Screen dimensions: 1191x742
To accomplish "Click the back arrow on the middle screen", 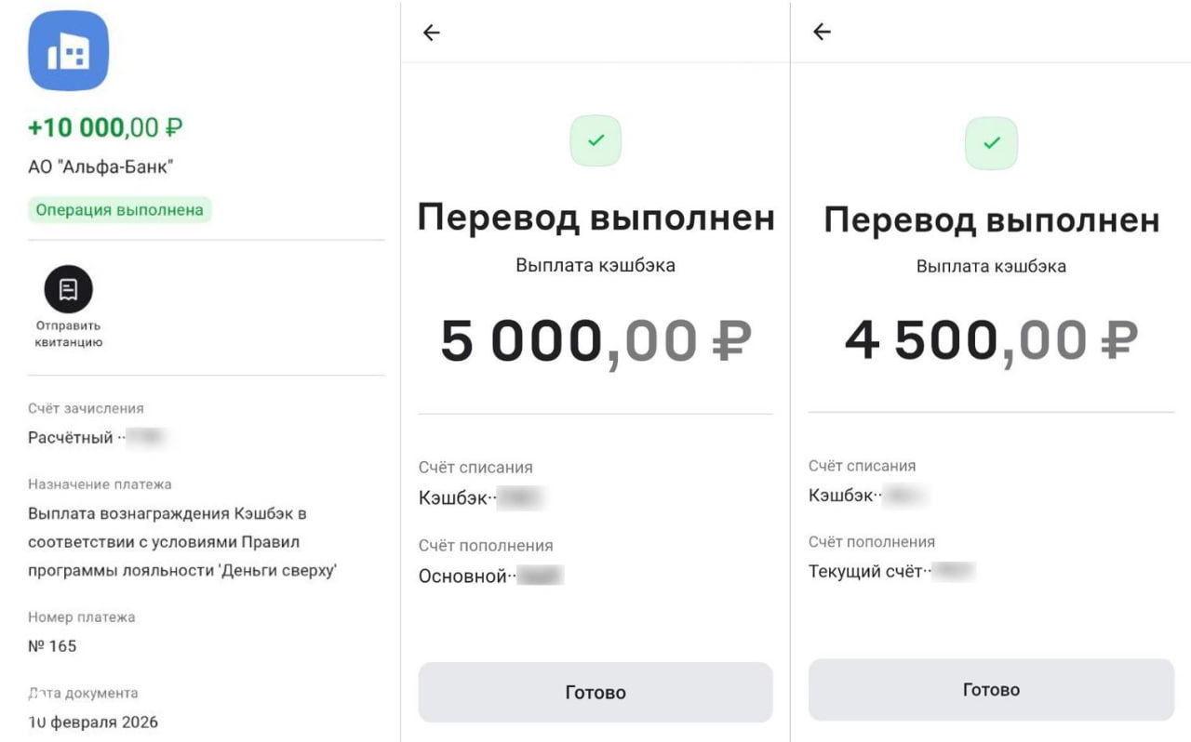I will click(431, 32).
